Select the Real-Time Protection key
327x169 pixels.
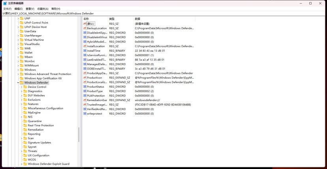pyautogui.click(x=41, y=125)
